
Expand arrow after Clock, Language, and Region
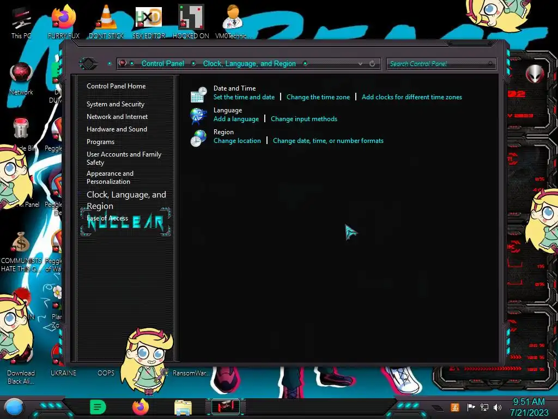pos(305,63)
